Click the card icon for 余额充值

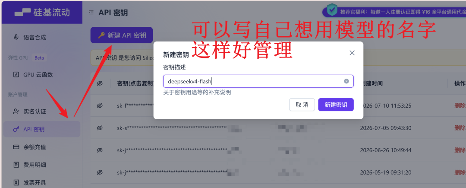coord(16,147)
